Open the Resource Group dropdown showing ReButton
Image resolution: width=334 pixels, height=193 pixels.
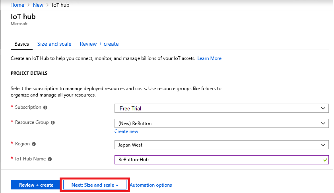(221, 124)
